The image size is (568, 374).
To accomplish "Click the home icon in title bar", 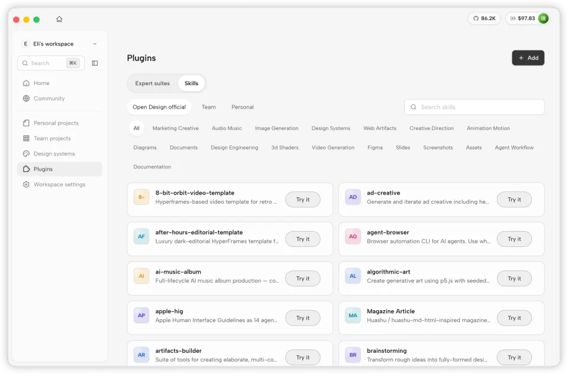I will click(59, 19).
